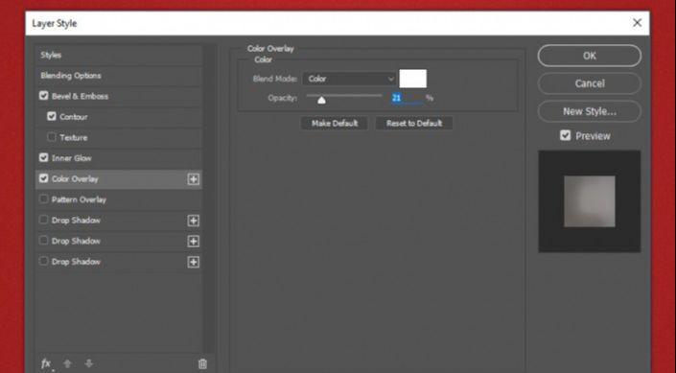This screenshot has width=676, height=373.
Task: Click the New Style... button
Action: pyautogui.click(x=590, y=111)
